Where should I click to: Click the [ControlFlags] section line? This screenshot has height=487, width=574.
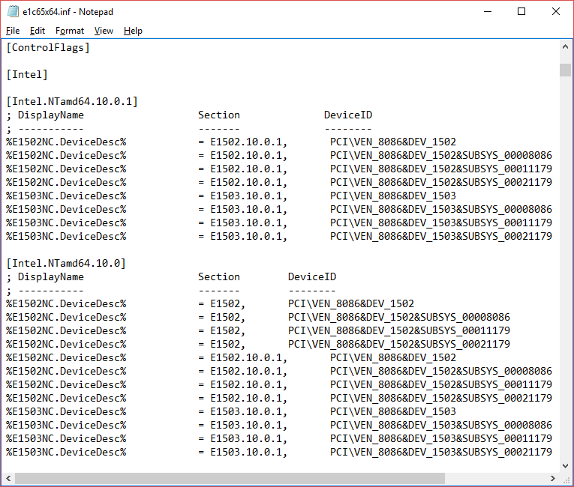[x=48, y=47]
